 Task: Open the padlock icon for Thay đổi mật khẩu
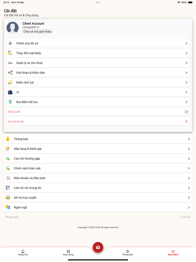10,53
